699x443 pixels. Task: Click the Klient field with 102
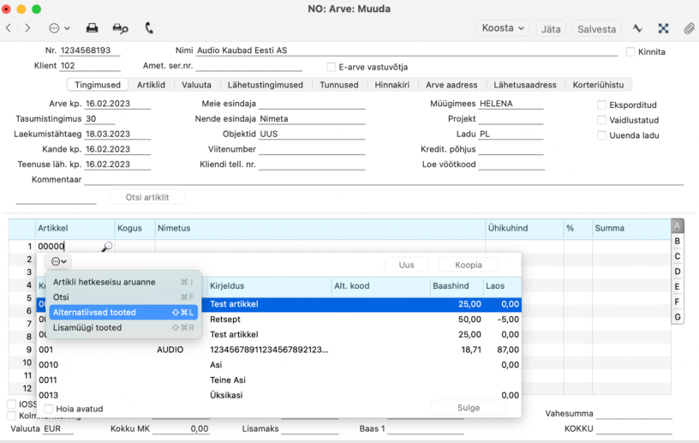(x=90, y=66)
